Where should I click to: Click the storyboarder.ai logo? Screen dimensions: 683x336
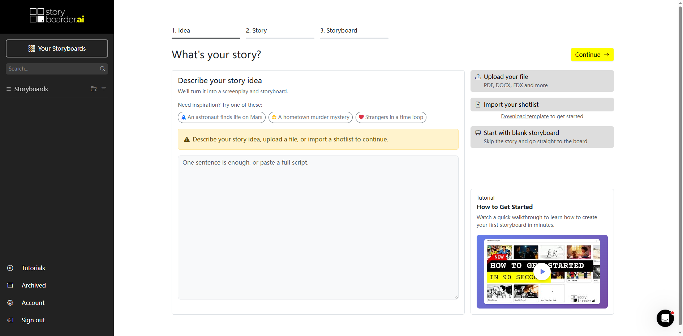pos(57,16)
